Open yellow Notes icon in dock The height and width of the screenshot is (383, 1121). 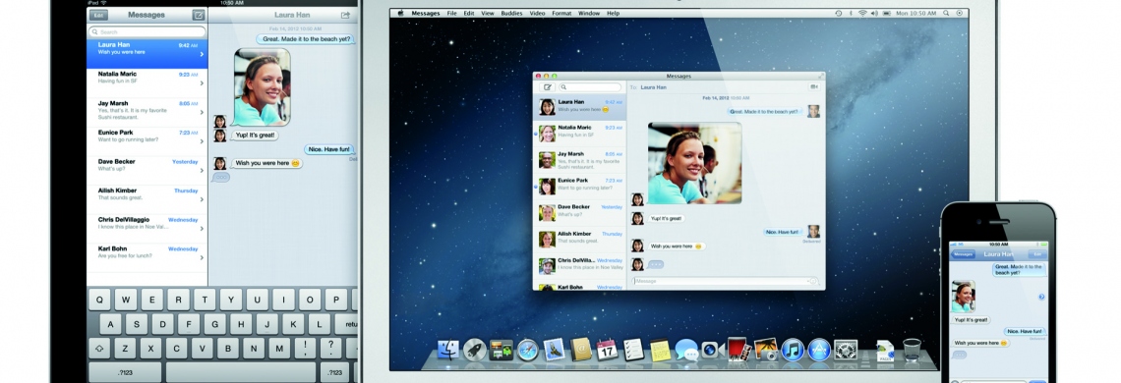tap(660, 351)
